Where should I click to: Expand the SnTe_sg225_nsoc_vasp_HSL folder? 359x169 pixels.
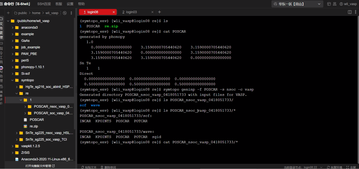(x=17, y=133)
